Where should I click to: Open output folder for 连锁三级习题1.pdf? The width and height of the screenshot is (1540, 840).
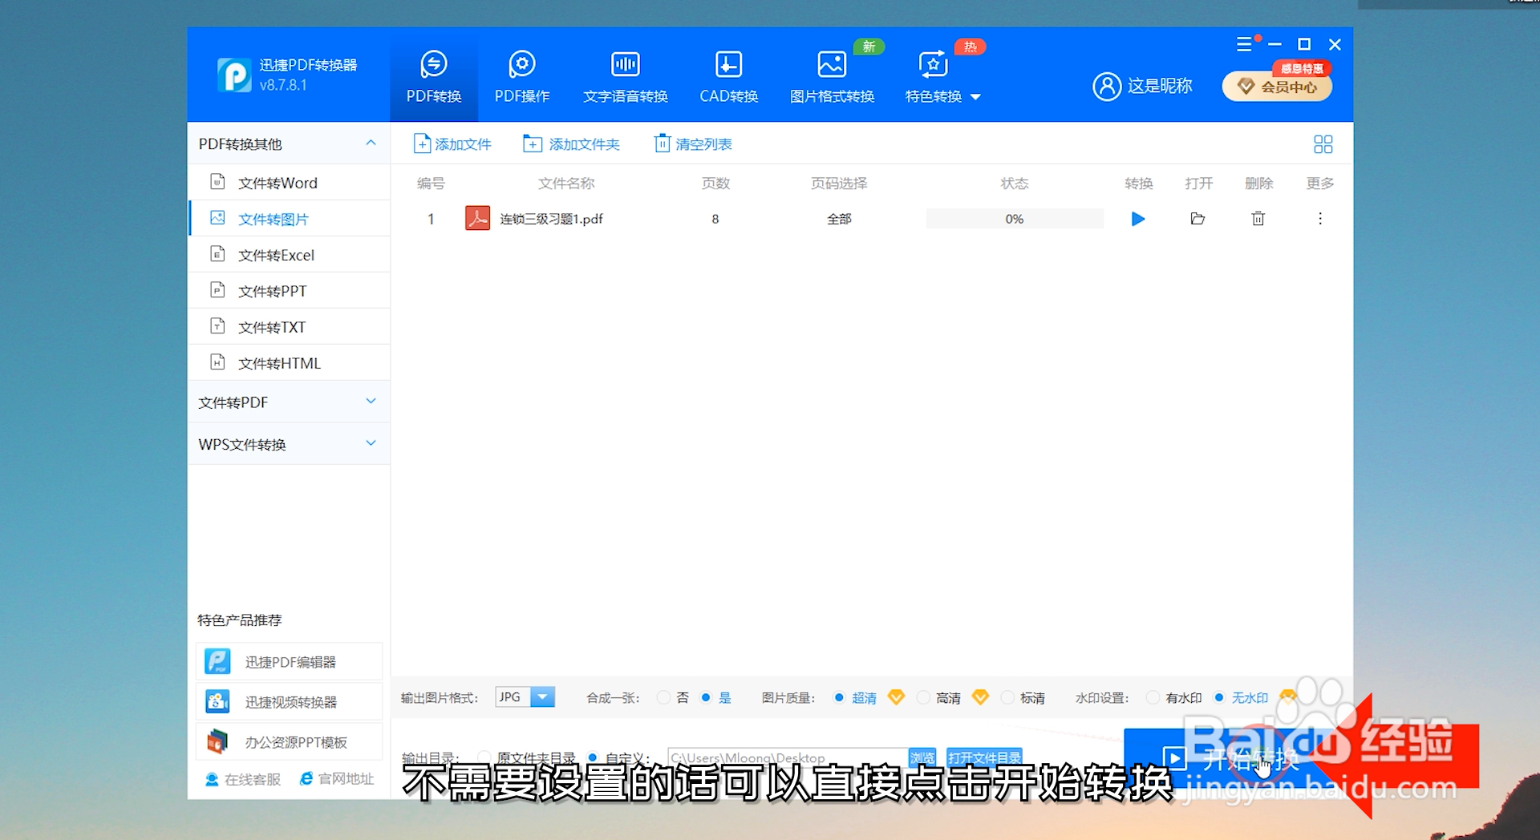tap(1198, 219)
